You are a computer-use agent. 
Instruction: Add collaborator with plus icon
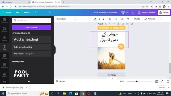(x=127, y=13)
